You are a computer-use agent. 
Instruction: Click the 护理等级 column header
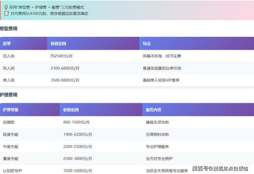tap(11, 110)
